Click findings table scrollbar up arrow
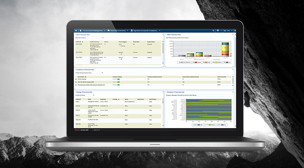 coord(163,99)
